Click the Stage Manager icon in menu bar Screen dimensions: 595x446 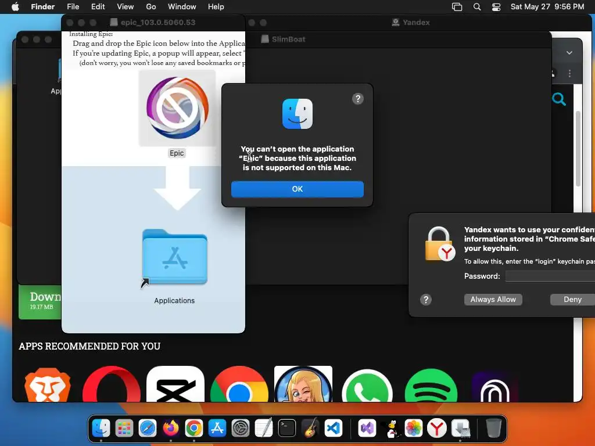coord(457,7)
